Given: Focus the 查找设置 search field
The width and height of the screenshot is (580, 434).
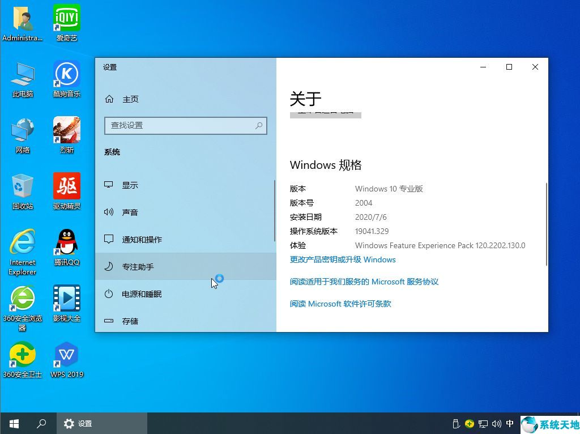Looking at the screenshot, I should point(186,125).
